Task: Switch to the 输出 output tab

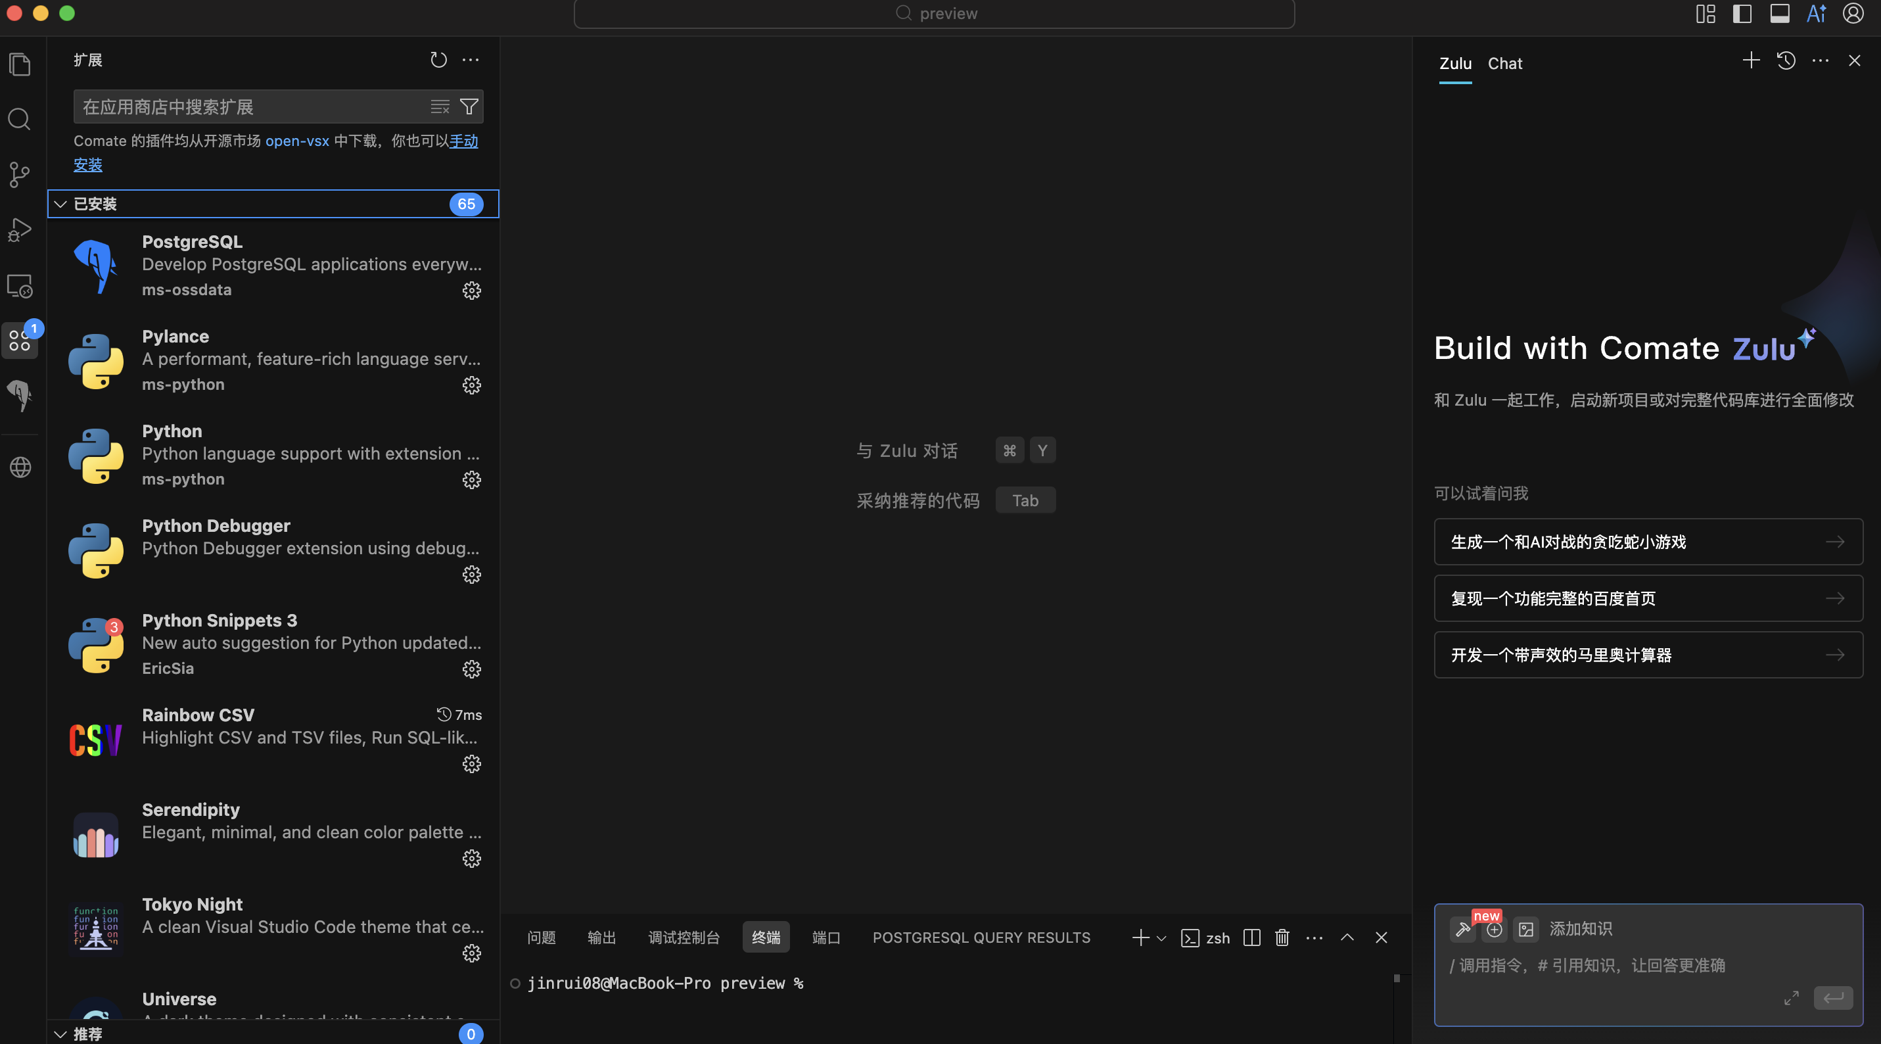Action: (601, 937)
